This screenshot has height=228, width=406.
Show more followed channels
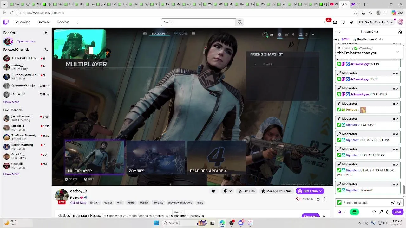(x=11, y=102)
